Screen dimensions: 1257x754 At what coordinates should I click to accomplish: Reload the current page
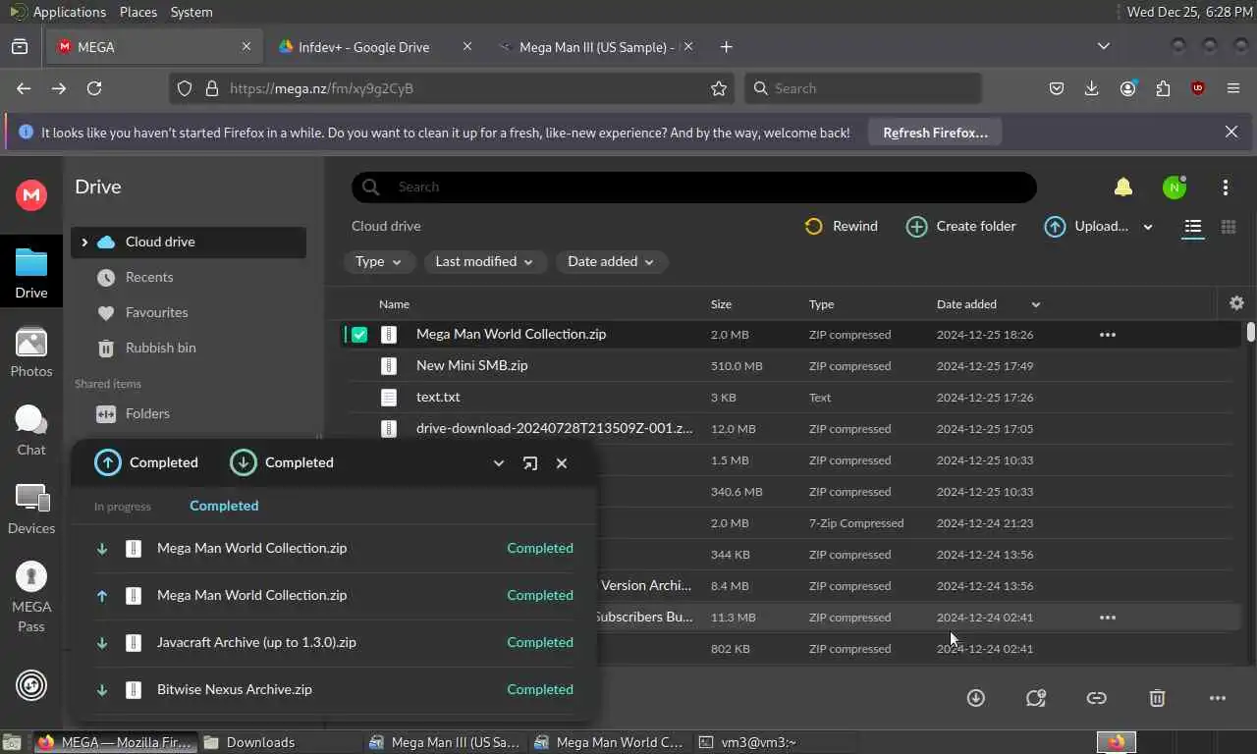[94, 88]
